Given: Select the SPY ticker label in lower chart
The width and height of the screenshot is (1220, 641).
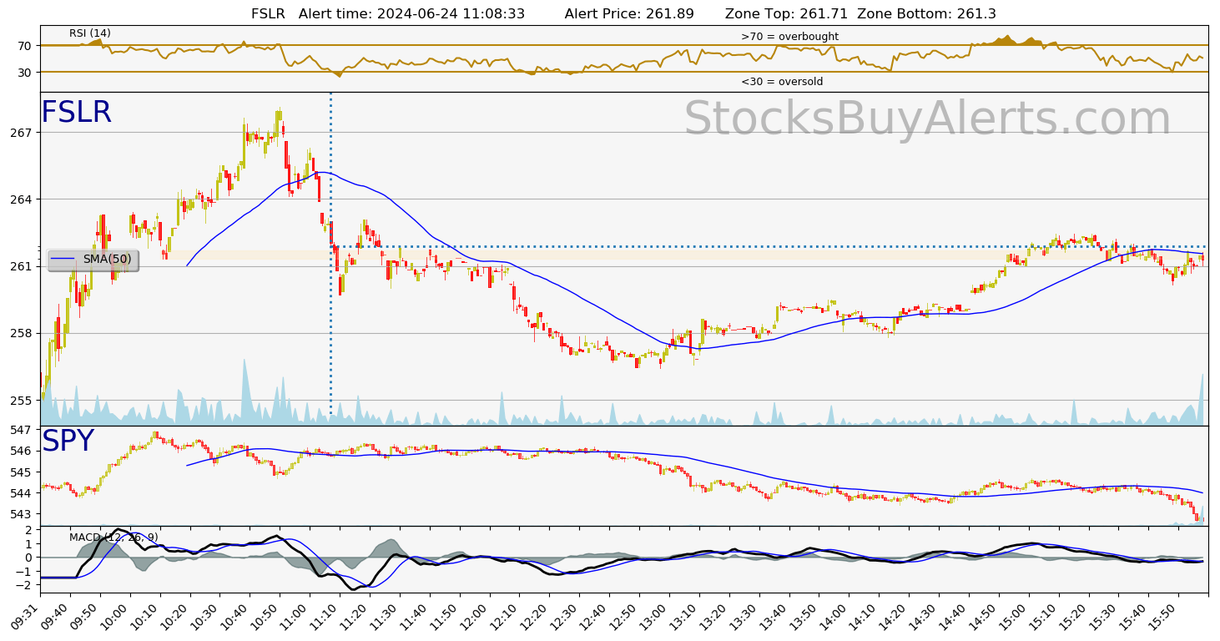Looking at the screenshot, I should [68, 442].
